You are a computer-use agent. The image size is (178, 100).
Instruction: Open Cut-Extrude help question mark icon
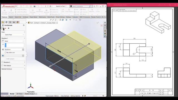24,25
